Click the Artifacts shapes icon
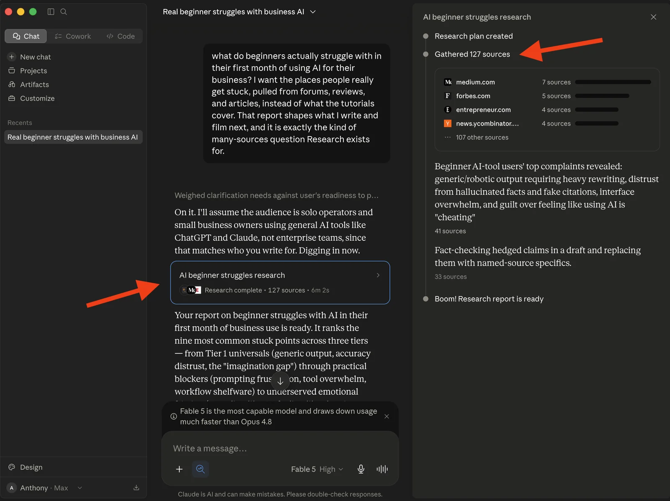 12,85
